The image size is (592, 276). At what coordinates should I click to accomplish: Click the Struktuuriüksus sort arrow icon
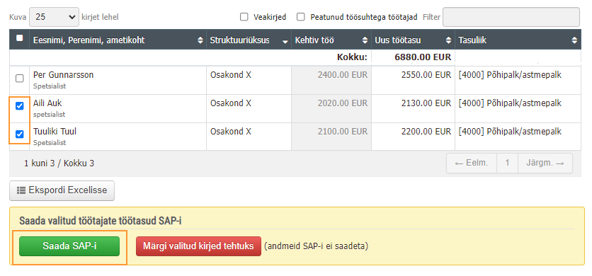(285, 42)
